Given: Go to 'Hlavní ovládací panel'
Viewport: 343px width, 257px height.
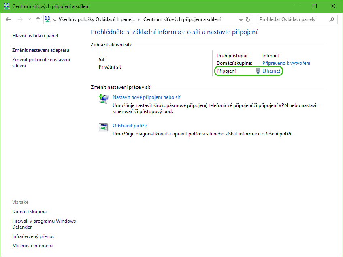Looking at the screenshot, I should [x=35, y=36].
